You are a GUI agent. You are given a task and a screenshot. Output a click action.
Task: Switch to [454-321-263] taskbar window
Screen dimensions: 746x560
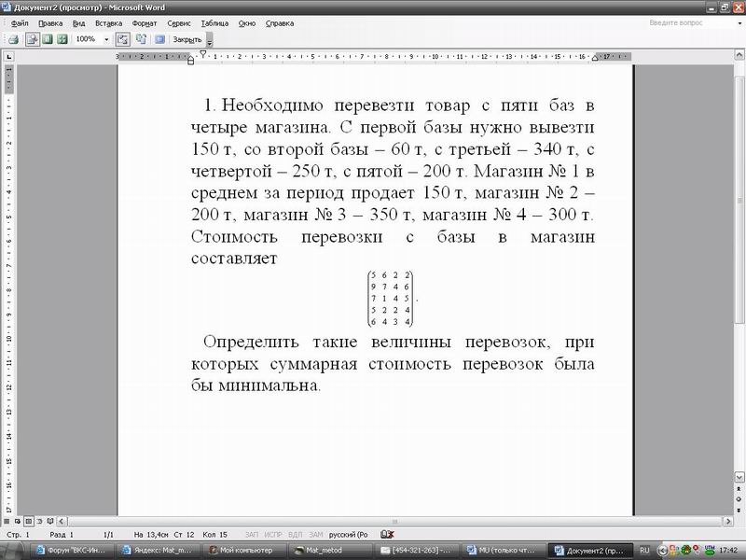coord(418,551)
